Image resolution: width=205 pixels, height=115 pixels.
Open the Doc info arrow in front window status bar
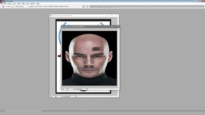[87, 89]
